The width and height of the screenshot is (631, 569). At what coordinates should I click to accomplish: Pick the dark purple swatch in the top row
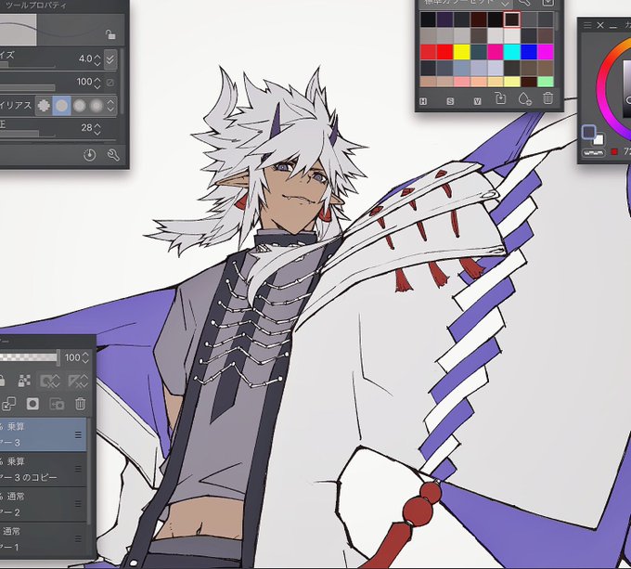pyautogui.click(x=445, y=19)
